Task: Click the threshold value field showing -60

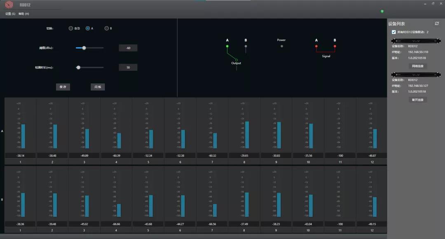Action: pos(128,48)
